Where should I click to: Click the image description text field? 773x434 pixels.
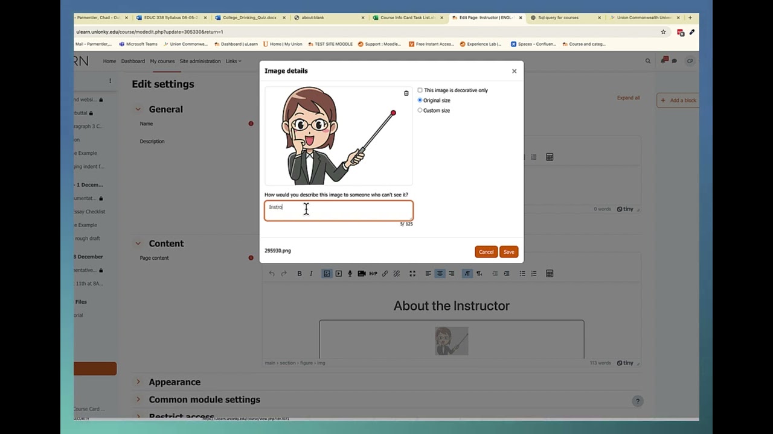coord(339,210)
